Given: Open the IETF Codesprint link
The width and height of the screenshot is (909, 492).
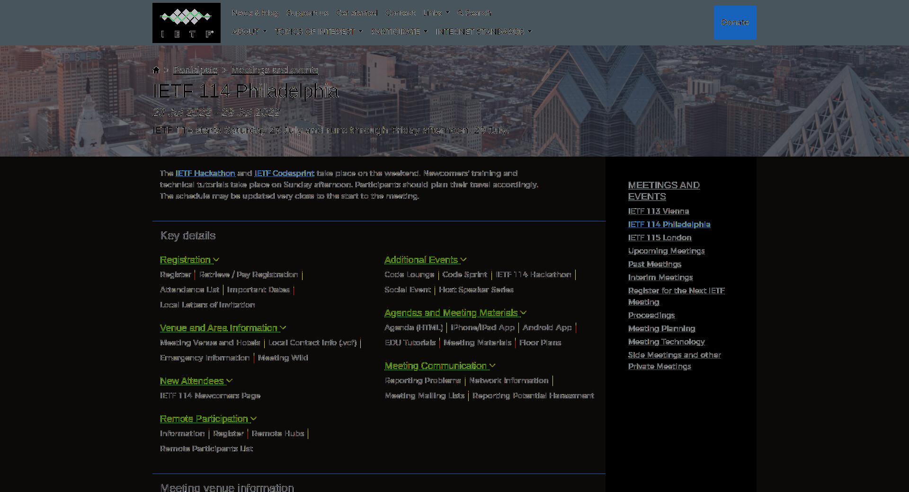Looking at the screenshot, I should point(284,173).
